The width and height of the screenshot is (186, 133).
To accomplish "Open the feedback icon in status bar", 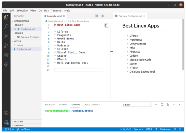I will [x=175, y=129].
